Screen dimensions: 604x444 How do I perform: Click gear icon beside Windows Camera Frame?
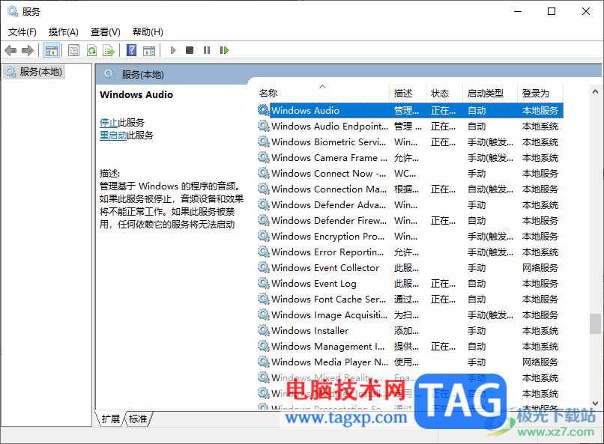pos(264,158)
